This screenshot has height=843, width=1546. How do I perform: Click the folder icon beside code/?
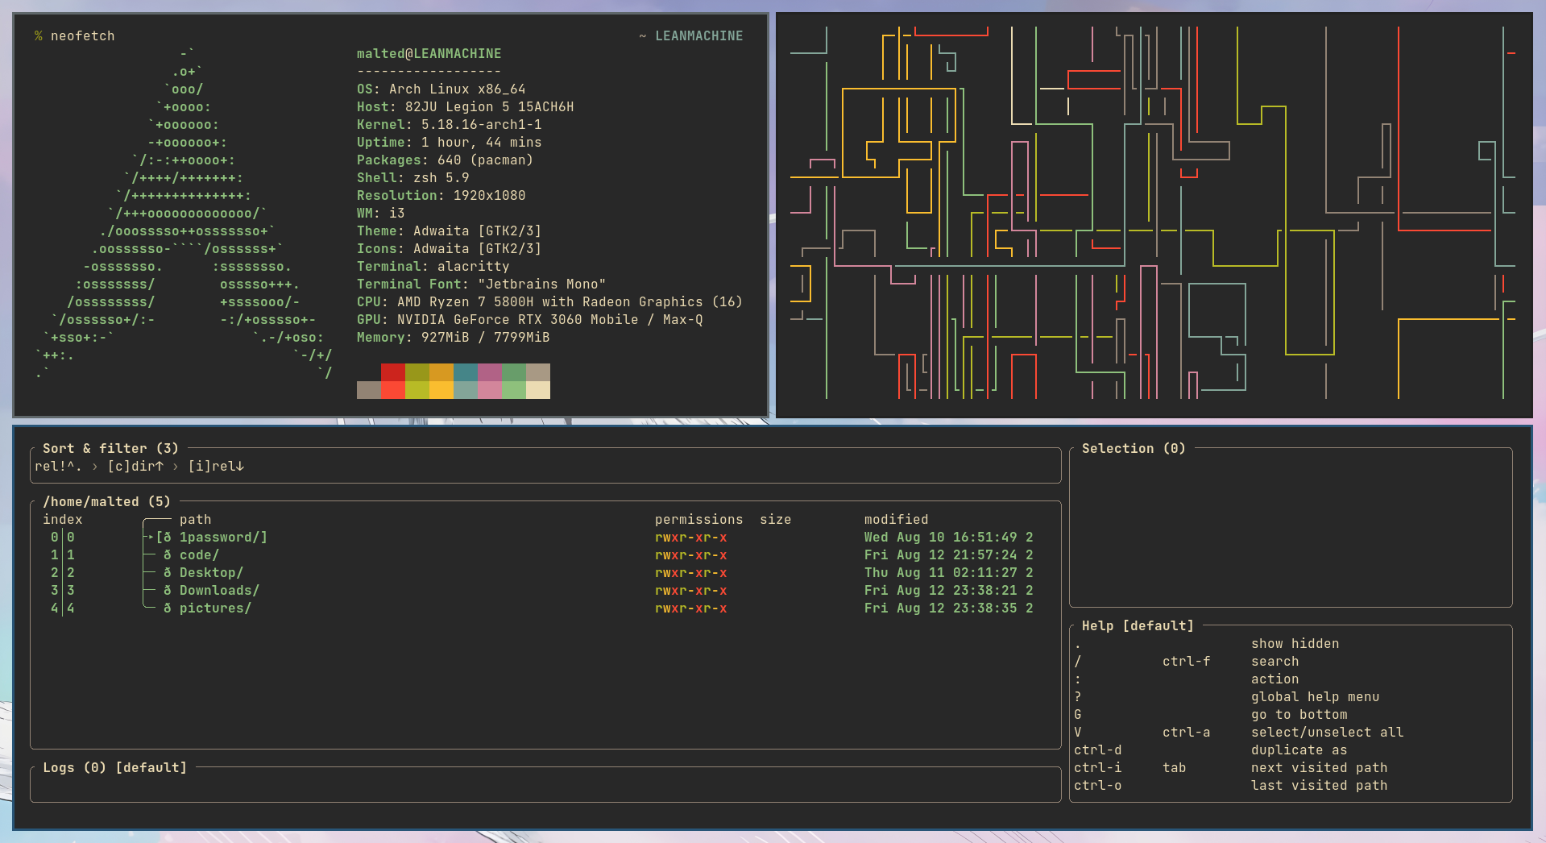pos(168,555)
